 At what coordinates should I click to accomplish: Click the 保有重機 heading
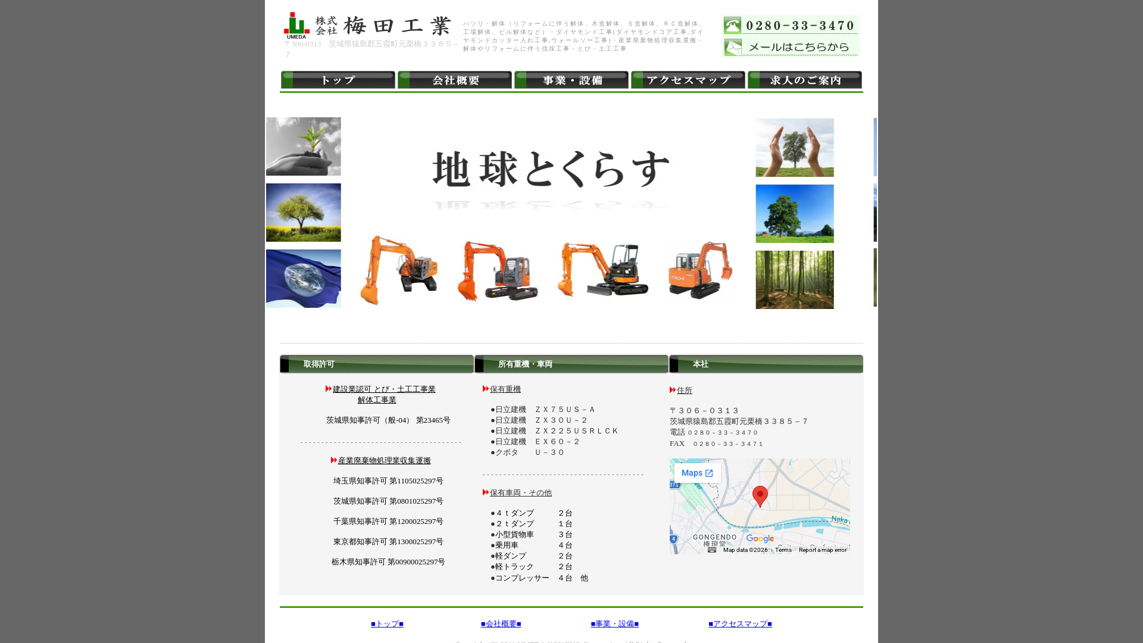(x=505, y=389)
